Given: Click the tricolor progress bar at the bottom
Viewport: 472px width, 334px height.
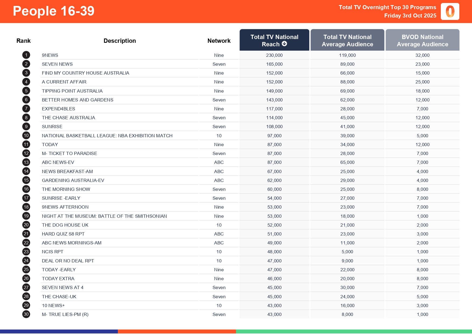Looking at the screenshot, I should (236, 331).
